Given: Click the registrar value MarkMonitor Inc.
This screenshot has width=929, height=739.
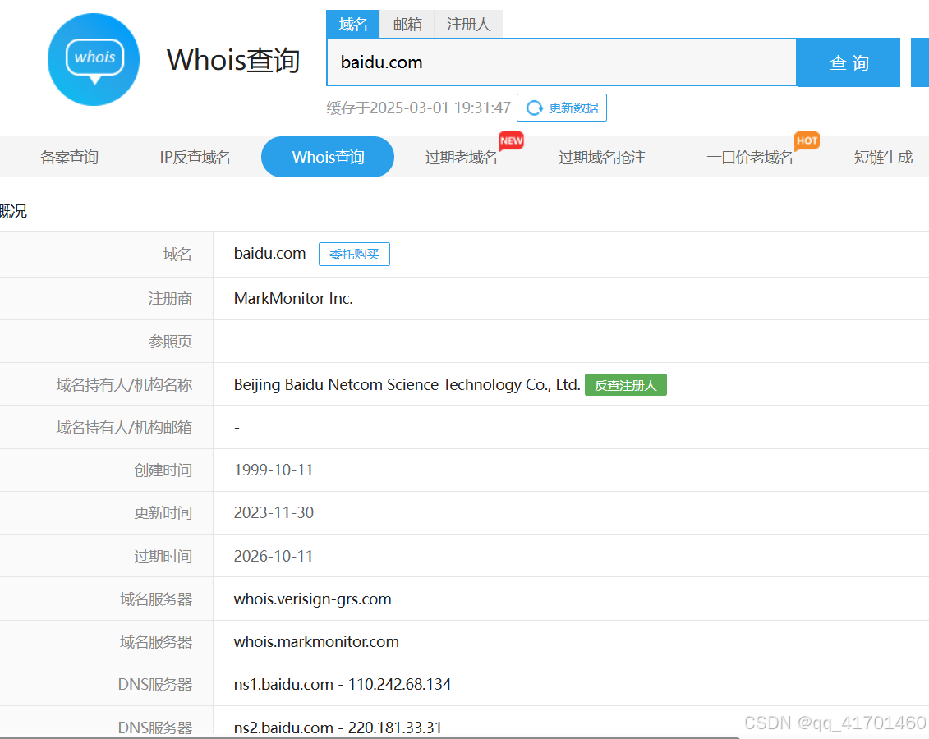Looking at the screenshot, I should click(293, 298).
